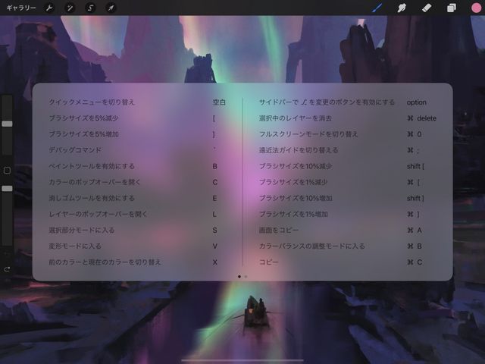Screen dimensions: 485x364
Task: Adjust the brush size slider handle
Action: (7, 124)
